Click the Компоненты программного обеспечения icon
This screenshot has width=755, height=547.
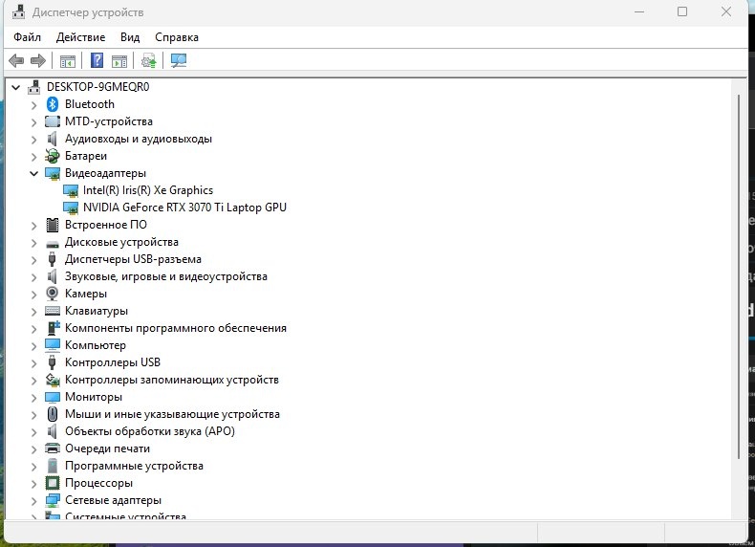click(x=53, y=328)
